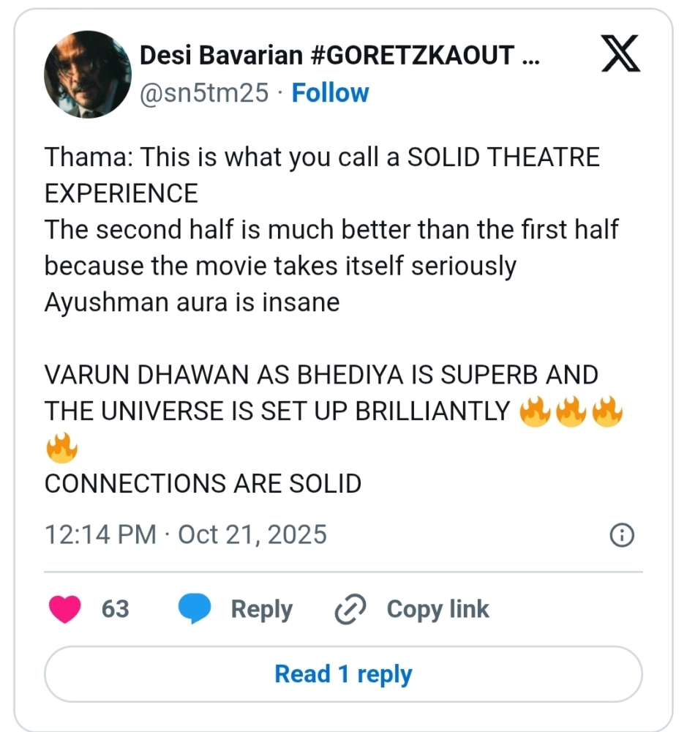Click the row of three fire emojis
This screenshot has height=732, width=687.
click(571, 411)
